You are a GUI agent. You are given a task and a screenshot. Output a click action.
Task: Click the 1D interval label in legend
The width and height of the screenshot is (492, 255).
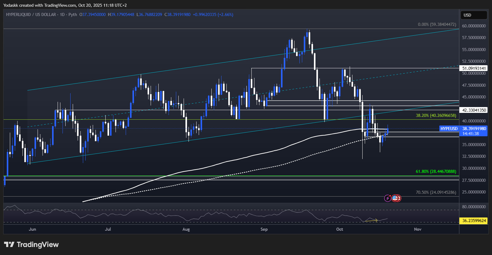point(62,14)
